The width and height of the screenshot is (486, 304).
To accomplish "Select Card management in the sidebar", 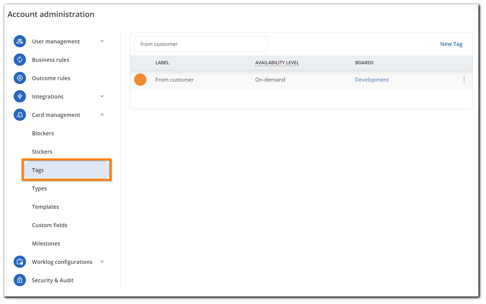I will pos(56,115).
